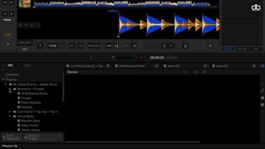Toggle the analysis lock icon
Image resolution: width=265 pixels, height=149 pixels.
coord(185,46)
